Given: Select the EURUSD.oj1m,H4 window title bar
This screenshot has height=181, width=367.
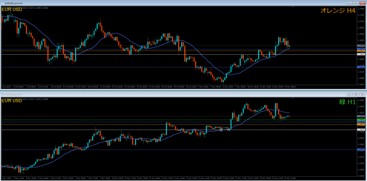Looking at the screenshot, I should click(x=143, y=3).
